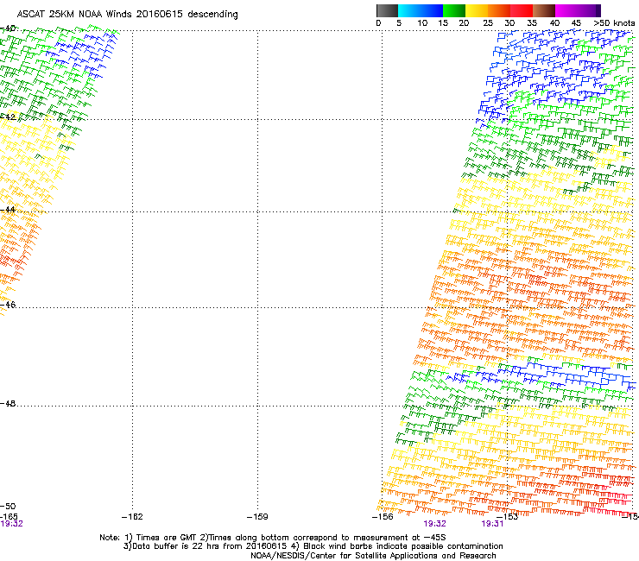
Task: Click the latitude label '-48'
Action: pyautogui.click(x=8, y=403)
